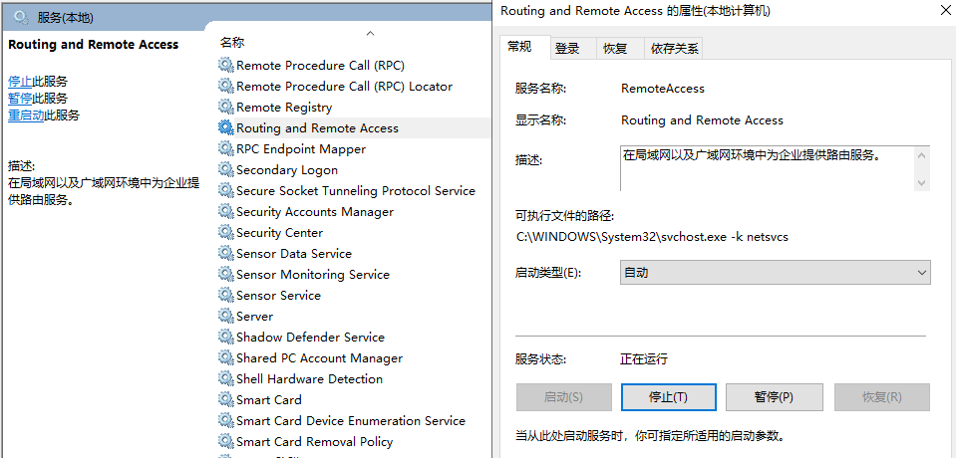
Task: Switch to the 登录 tab
Action: pos(567,48)
